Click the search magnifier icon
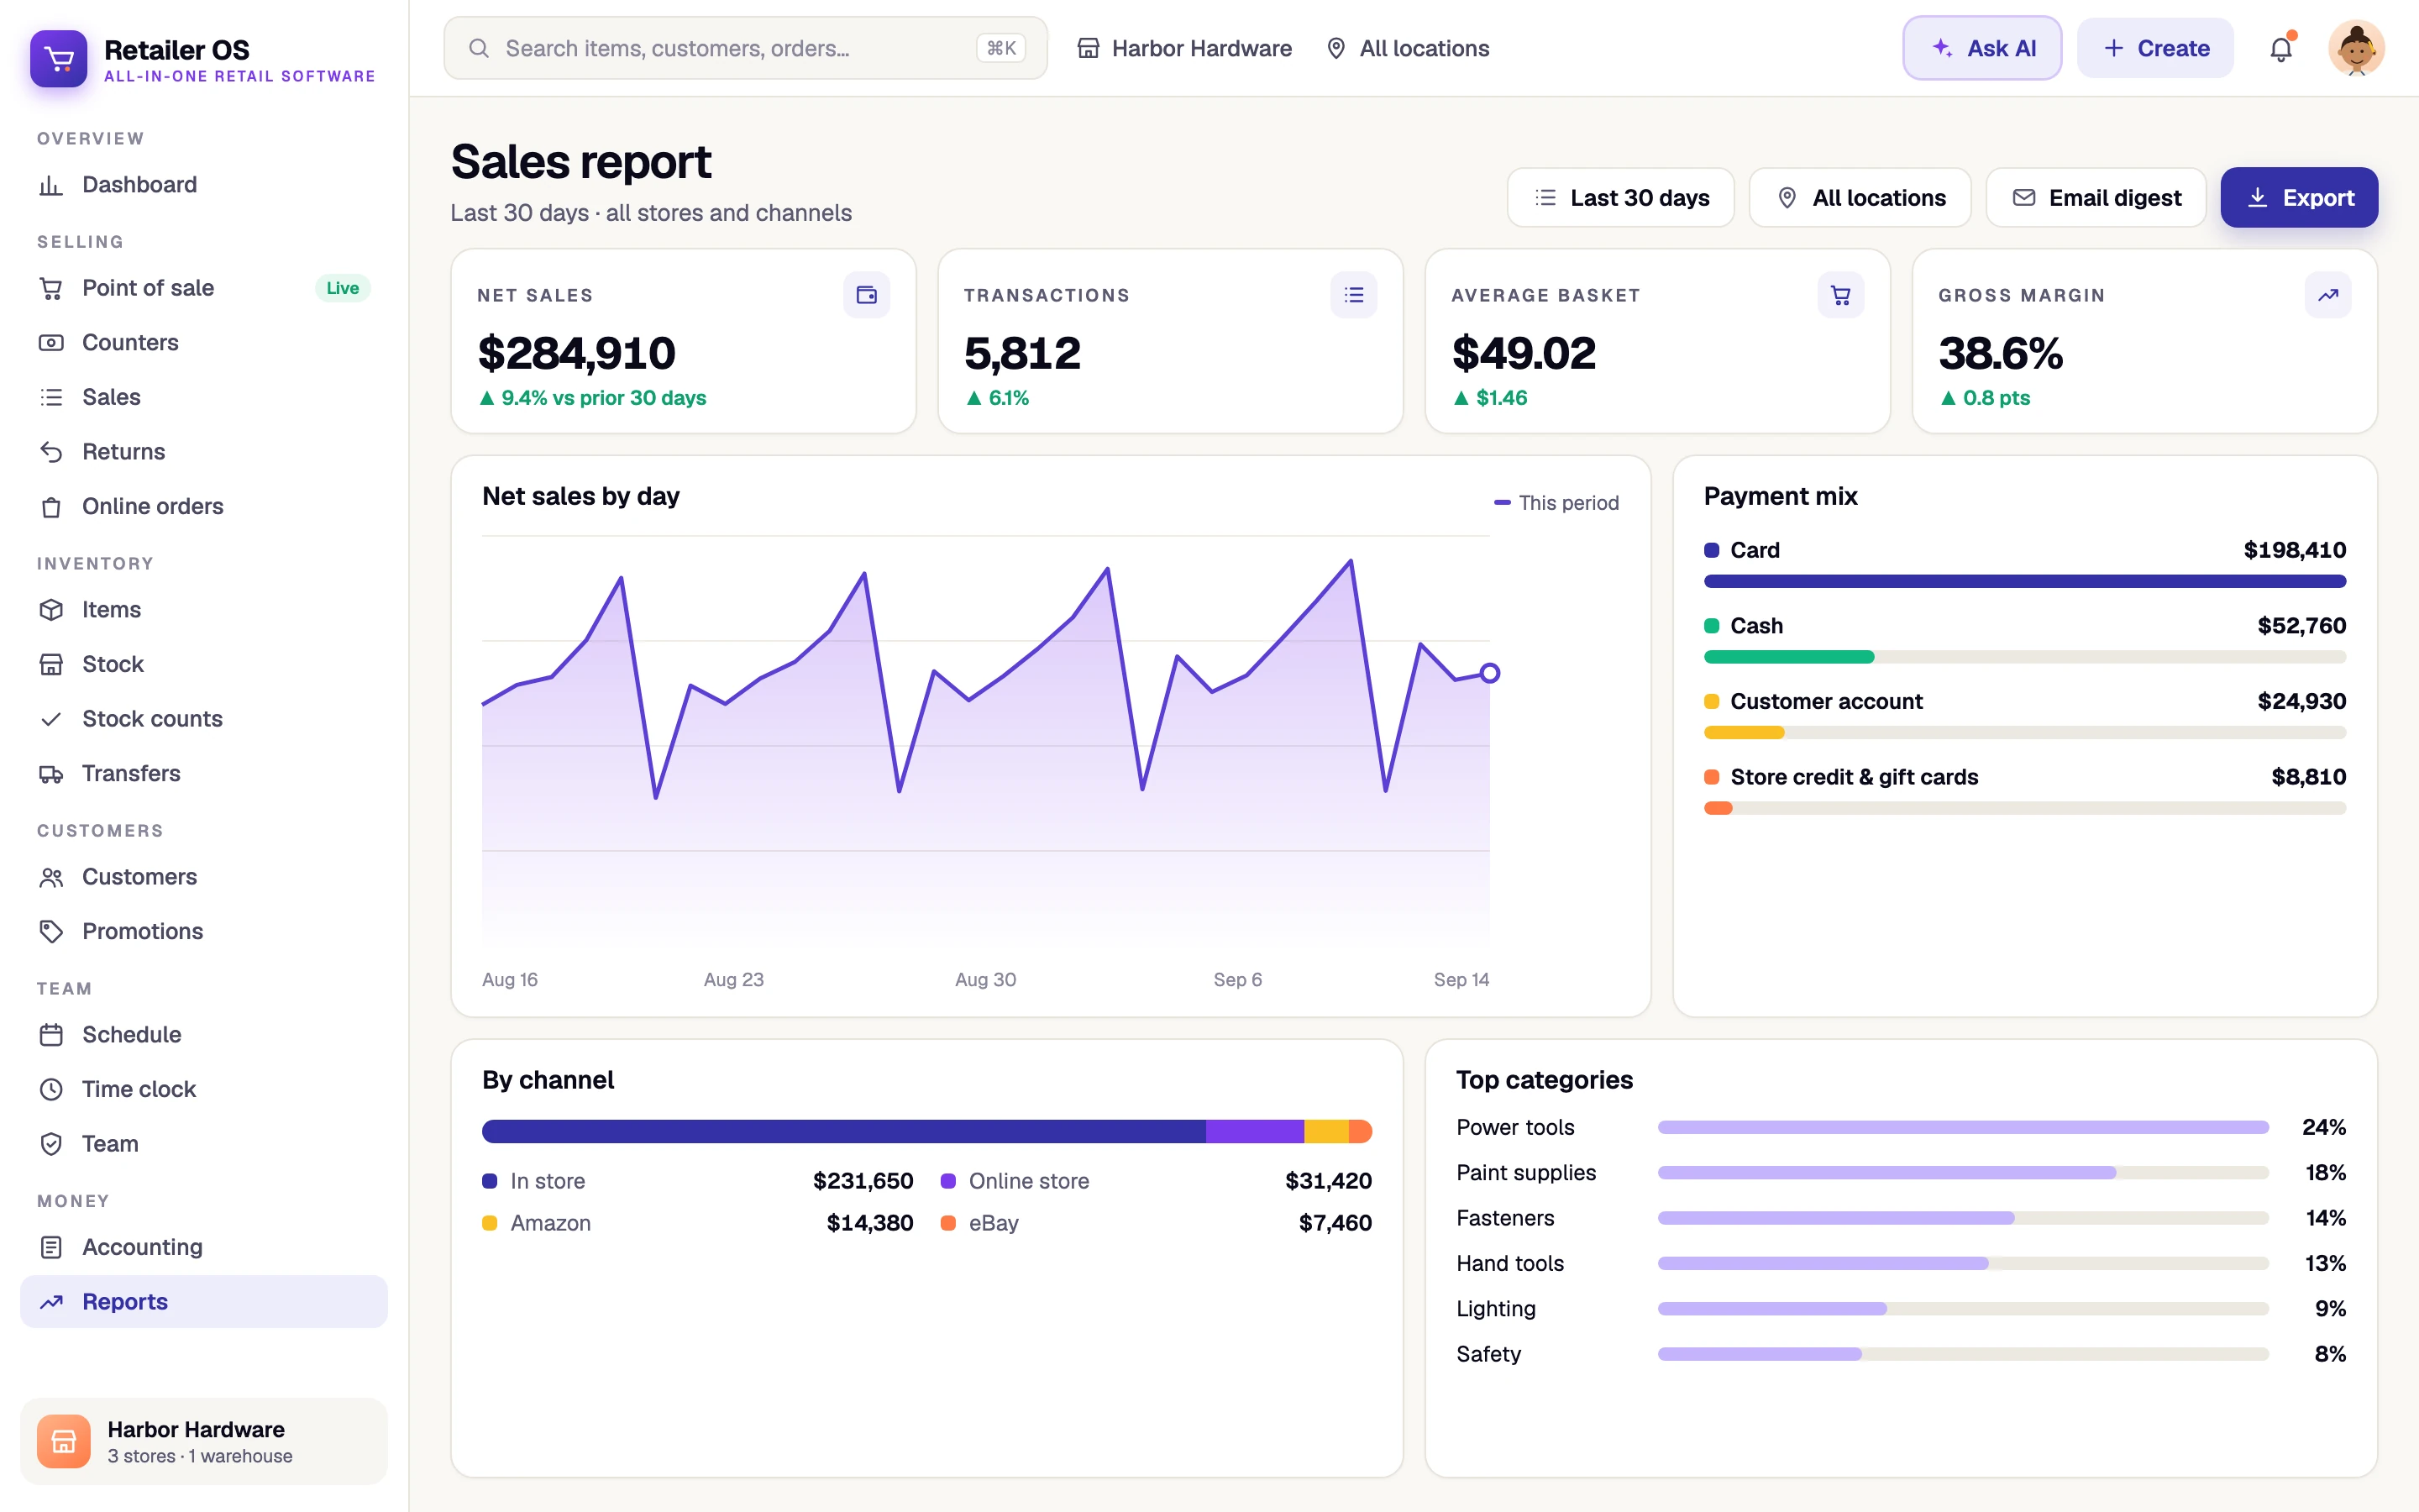This screenshot has width=2419, height=1512. (x=479, y=48)
